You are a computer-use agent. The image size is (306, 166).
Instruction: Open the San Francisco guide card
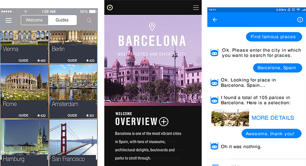coord(73,143)
